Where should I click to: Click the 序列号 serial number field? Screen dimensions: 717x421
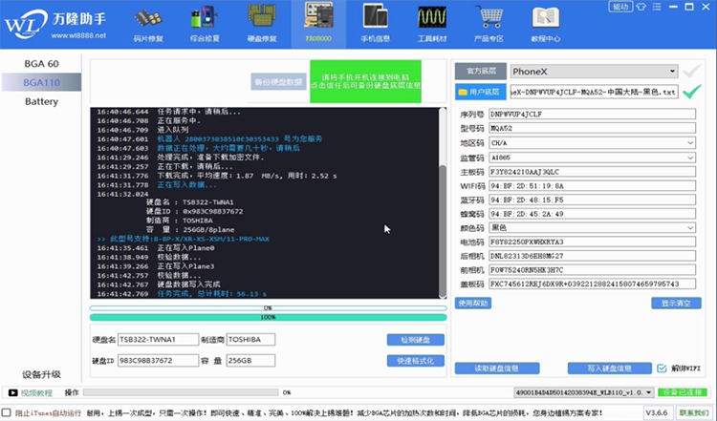coord(592,115)
